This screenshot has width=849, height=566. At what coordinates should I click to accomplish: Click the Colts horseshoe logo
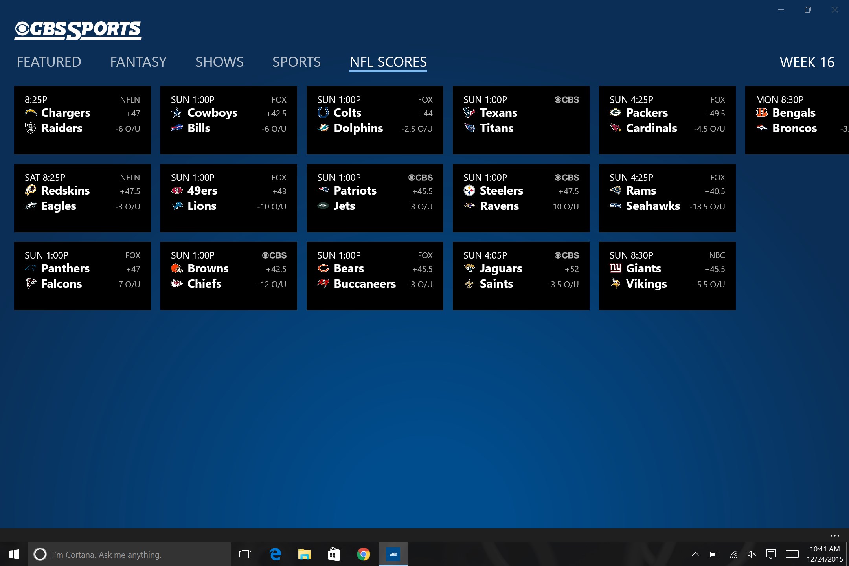click(323, 113)
